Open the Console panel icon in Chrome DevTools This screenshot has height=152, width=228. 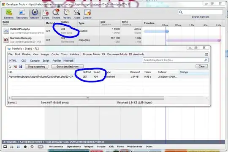[x=87, y=14]
